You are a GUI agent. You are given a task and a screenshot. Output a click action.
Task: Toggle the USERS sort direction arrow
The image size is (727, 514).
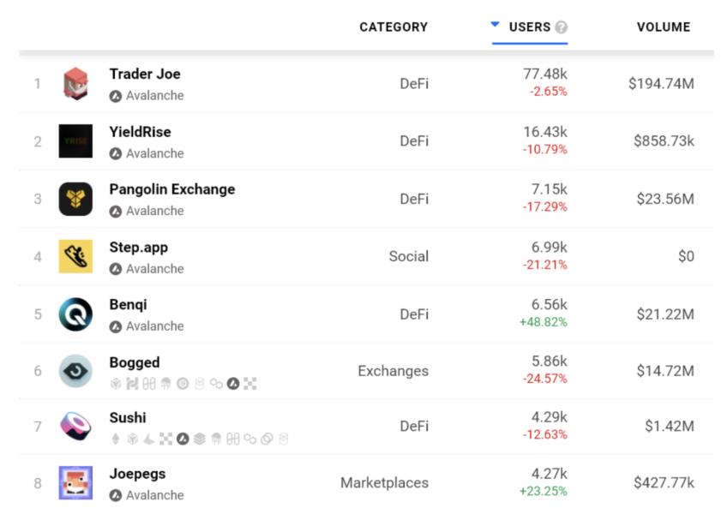(493, 24)
